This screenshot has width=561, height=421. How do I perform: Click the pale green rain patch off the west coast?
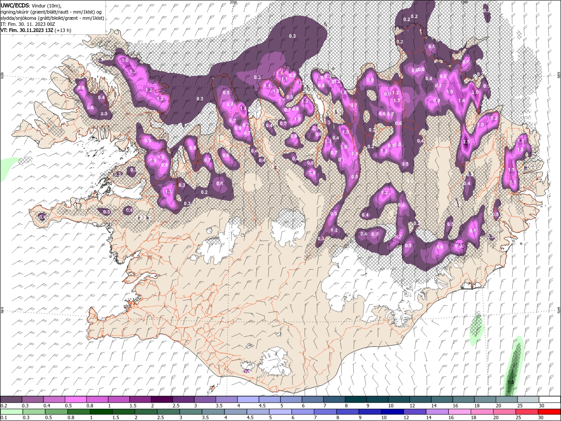coord(7,169)
